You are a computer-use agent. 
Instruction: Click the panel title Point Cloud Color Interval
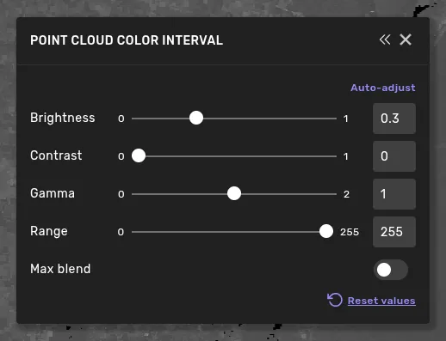click(x=127, y=40)
